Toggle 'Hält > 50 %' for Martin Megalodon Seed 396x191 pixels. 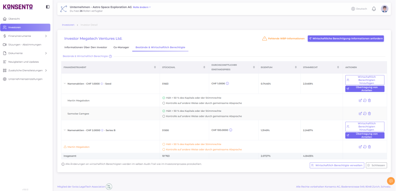[164, 98]
